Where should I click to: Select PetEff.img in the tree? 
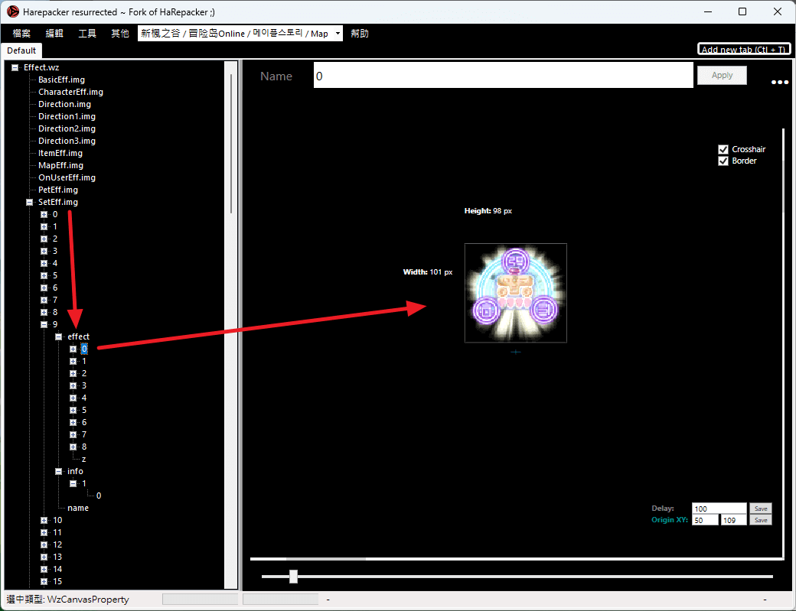coord(58,190)
